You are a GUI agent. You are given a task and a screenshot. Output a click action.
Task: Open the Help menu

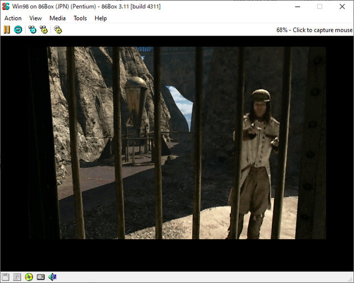click(x=101, y=18)
